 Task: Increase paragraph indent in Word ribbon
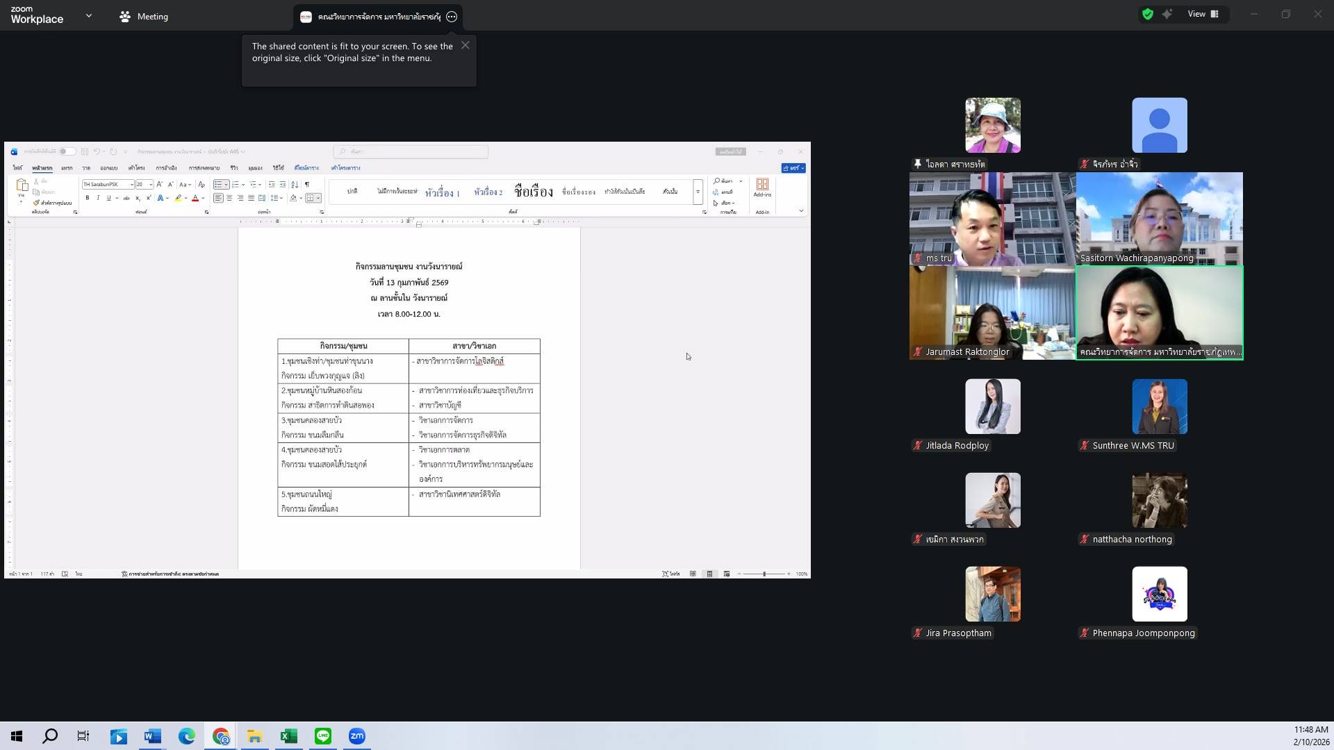click(x=283, y=184)
